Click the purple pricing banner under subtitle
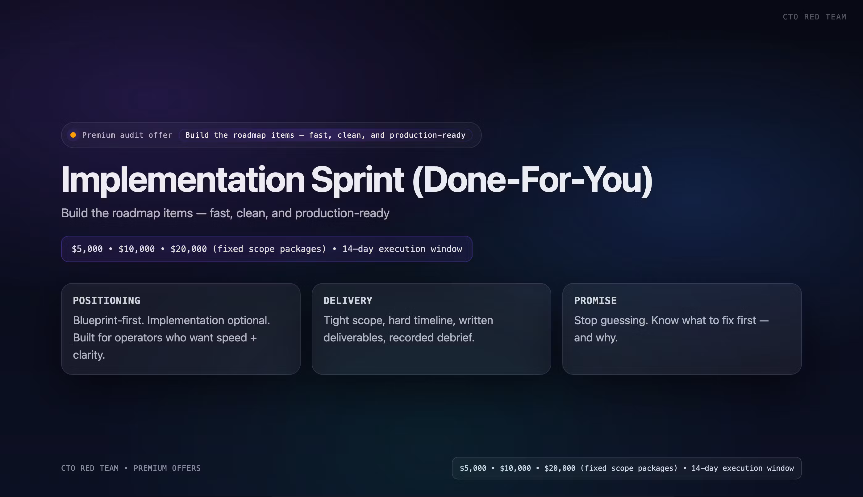The width and height of the screenshot is (863, 497). 266,249
